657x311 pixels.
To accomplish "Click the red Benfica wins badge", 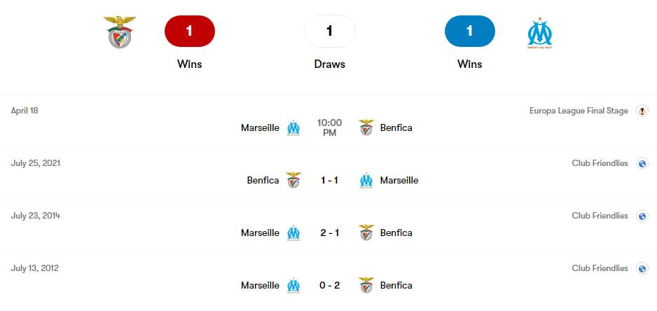I will (x=190, y=31).
